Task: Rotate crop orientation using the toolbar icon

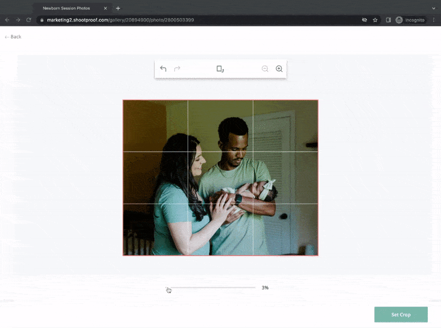Action: pos(220,69)
